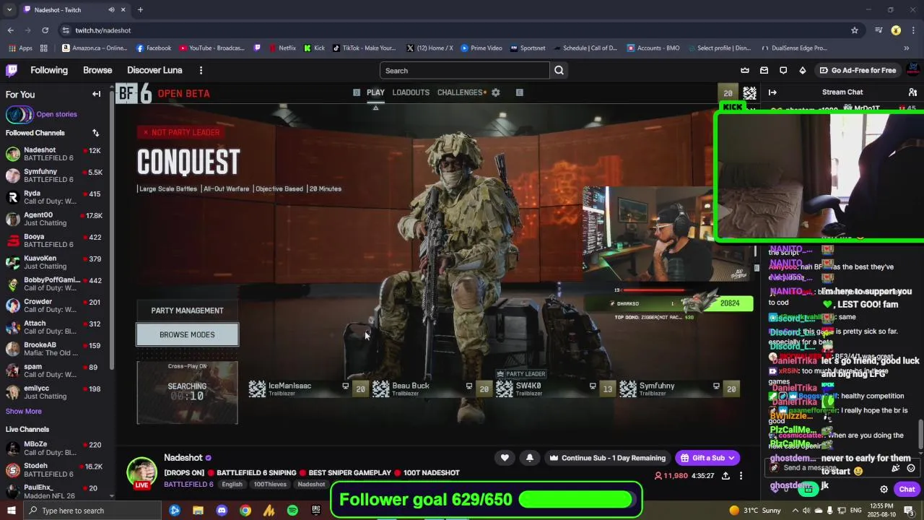Go to the Browse tab

(97, 70)
